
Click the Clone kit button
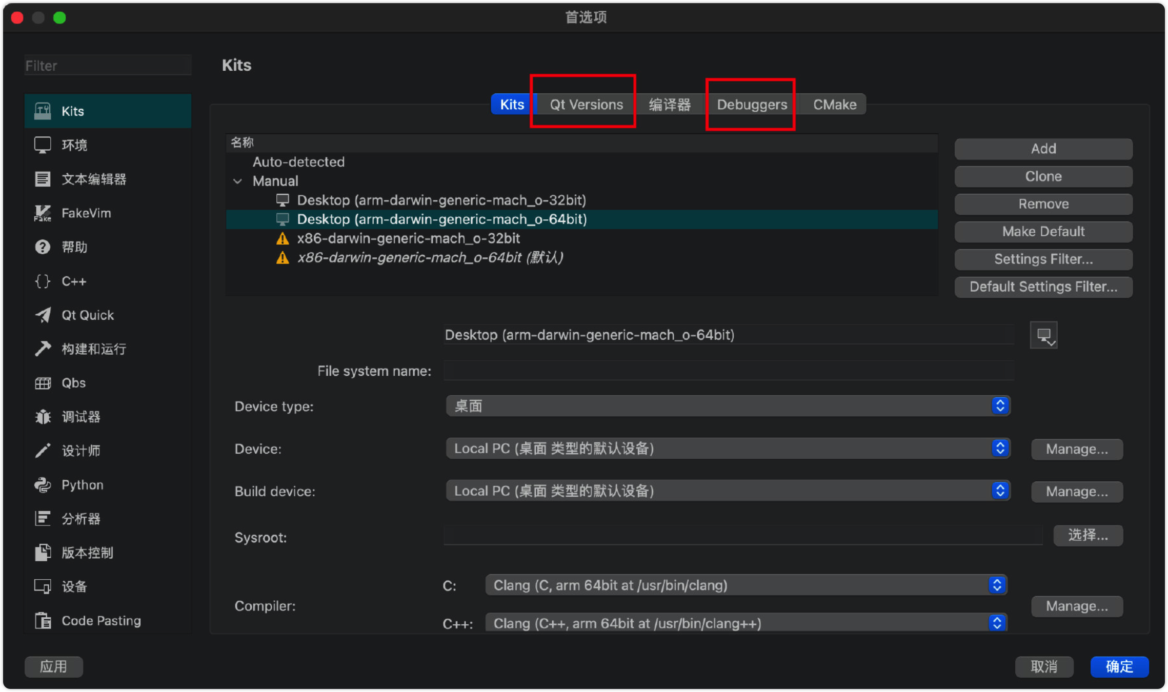(1043, 176)
